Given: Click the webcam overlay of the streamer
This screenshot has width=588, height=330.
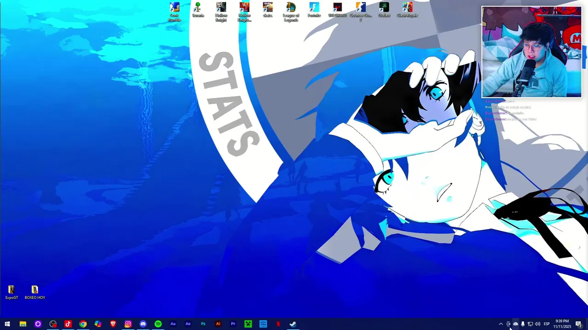Looking at the screenshot, I should 531,52.
